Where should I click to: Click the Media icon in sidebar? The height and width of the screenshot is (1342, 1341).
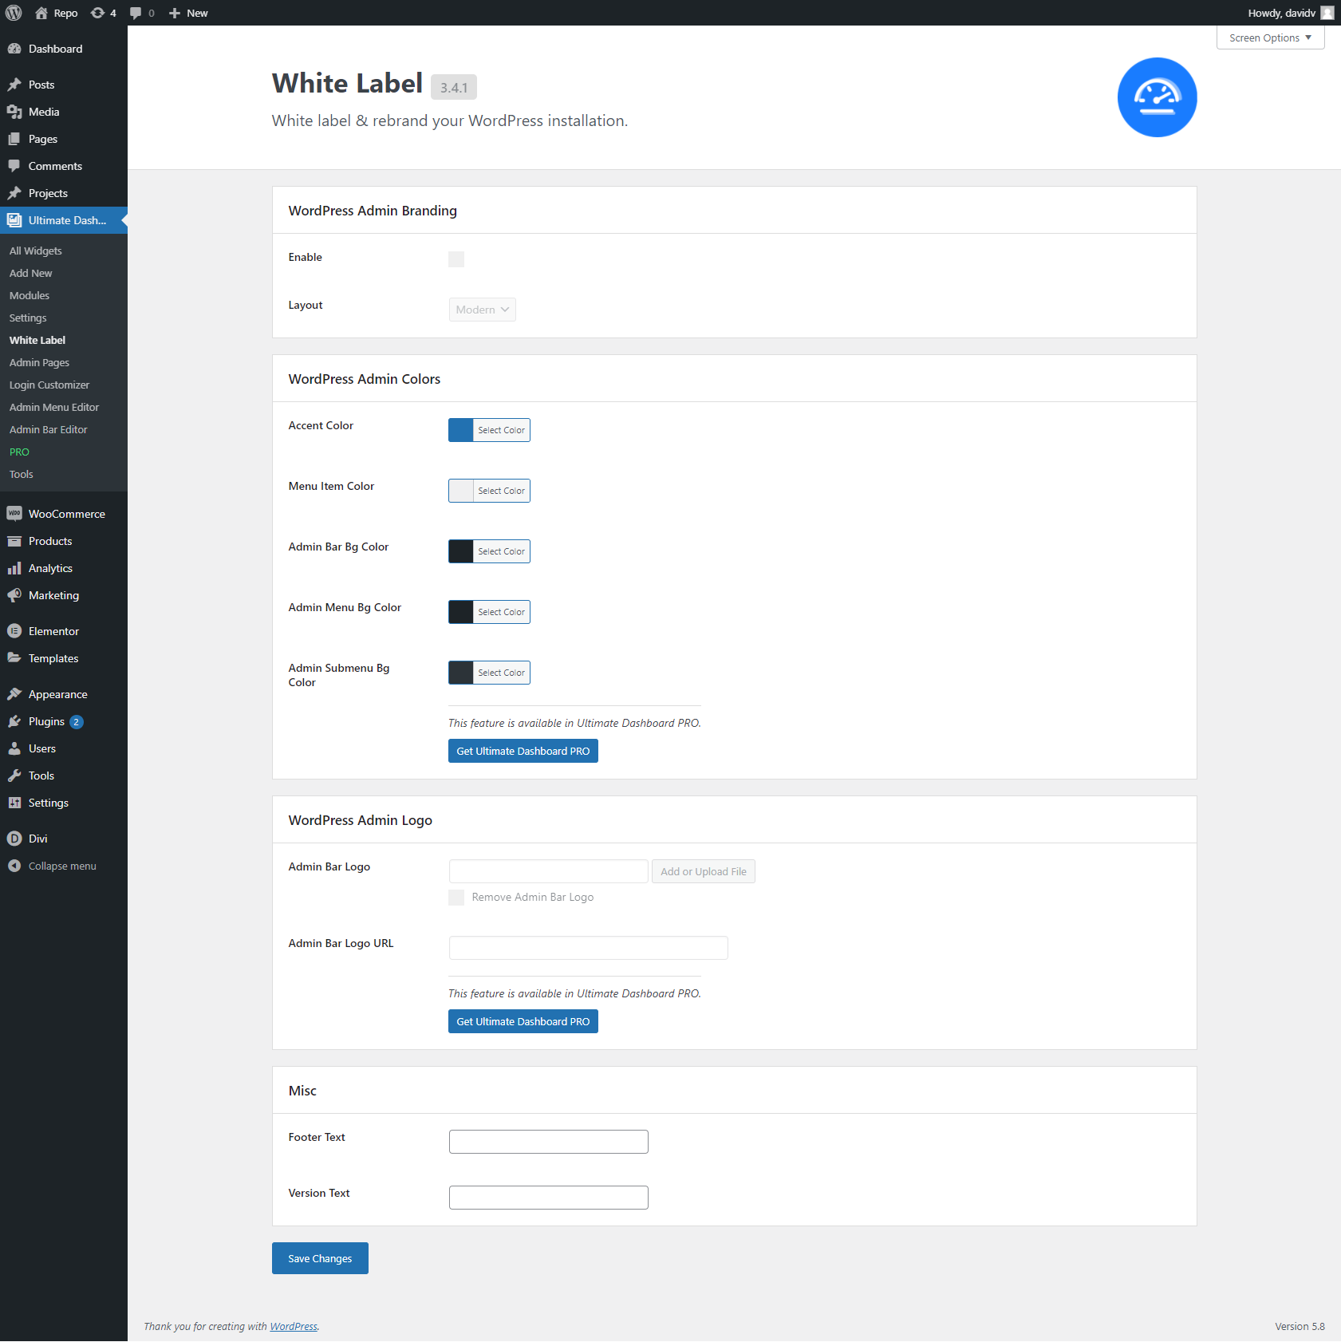click(14, 112)
